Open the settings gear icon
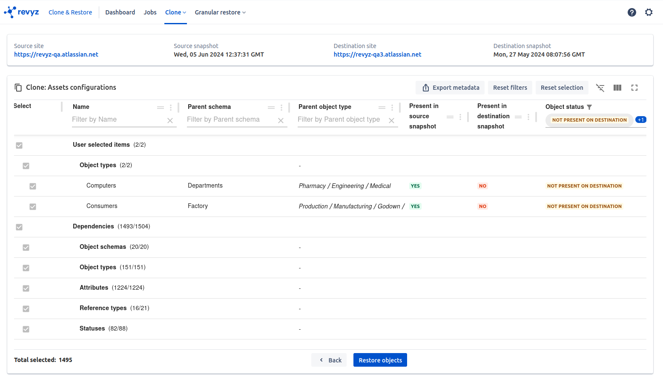The width and height of the screenshot is (663, 382). (649, 12)
